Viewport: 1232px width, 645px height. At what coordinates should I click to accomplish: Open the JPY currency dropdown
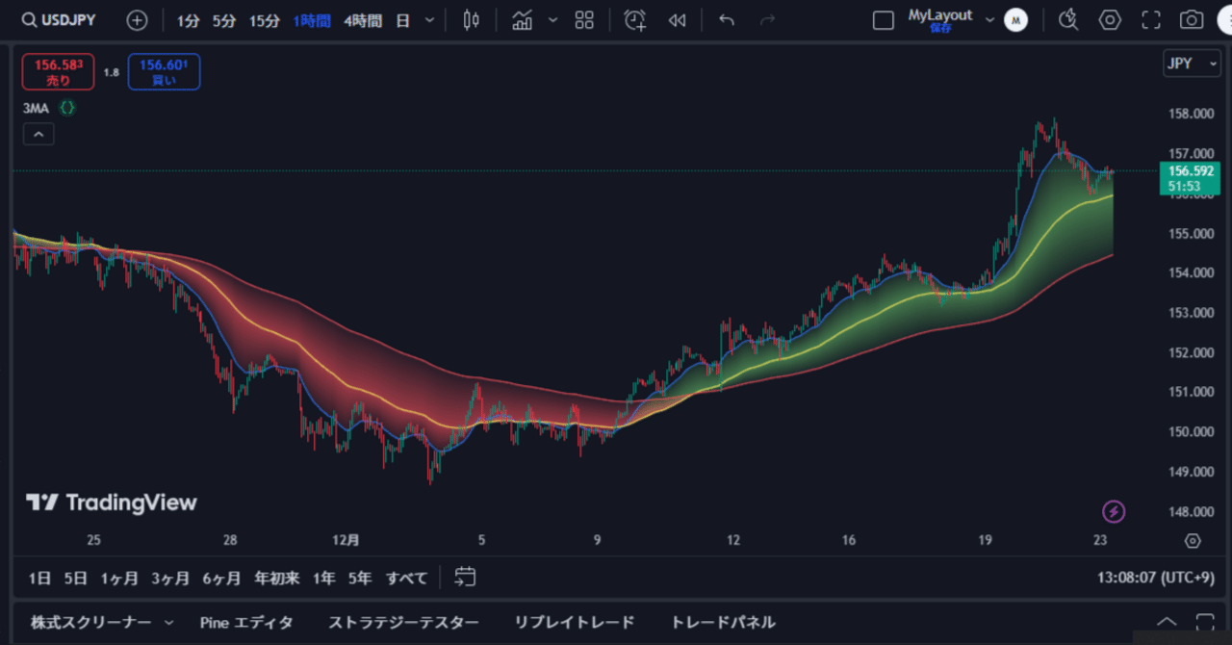point(1193,64)
